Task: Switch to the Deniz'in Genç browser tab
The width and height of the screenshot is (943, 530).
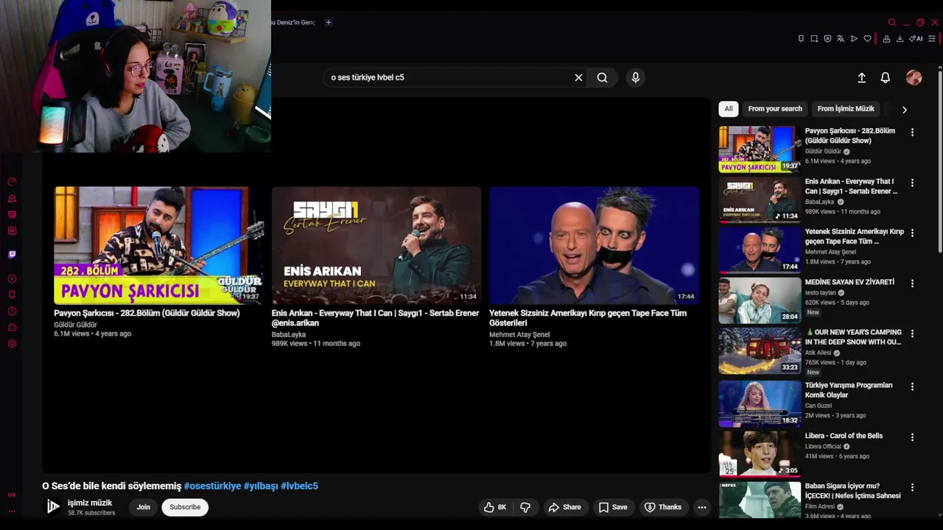Action: (x=294, y=23)
